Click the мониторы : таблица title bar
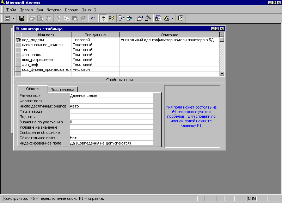282x203 pixels. pyautogui.click(x=112, y=29)
